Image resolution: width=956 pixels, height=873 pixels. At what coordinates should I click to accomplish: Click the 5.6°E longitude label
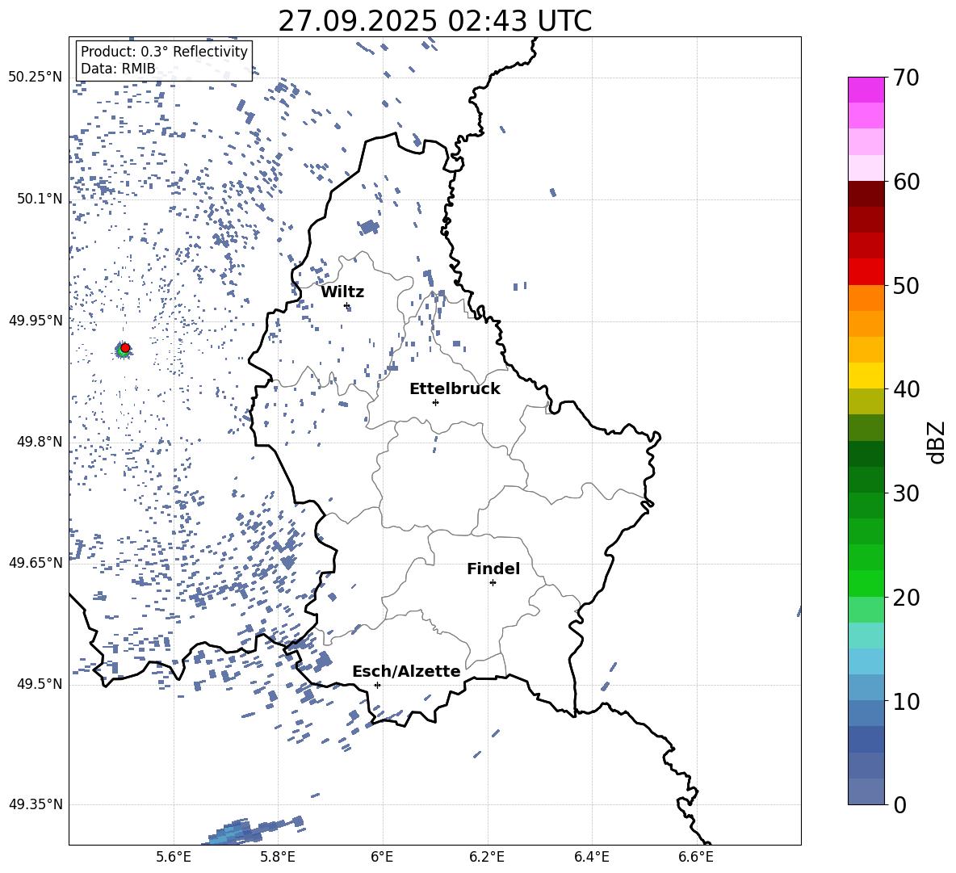coord(174,857)
